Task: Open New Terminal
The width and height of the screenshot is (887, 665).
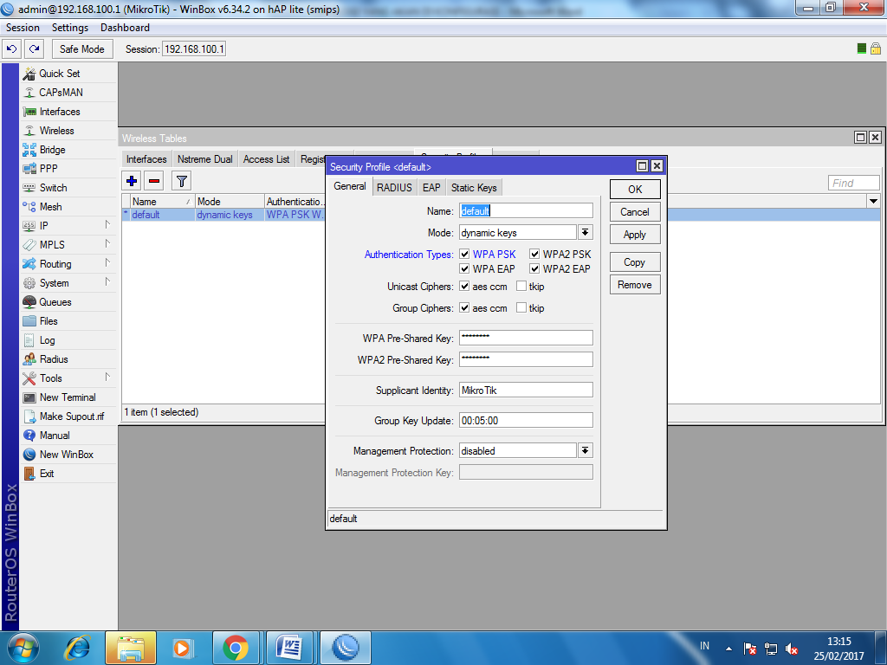Action: pos(68,397)
